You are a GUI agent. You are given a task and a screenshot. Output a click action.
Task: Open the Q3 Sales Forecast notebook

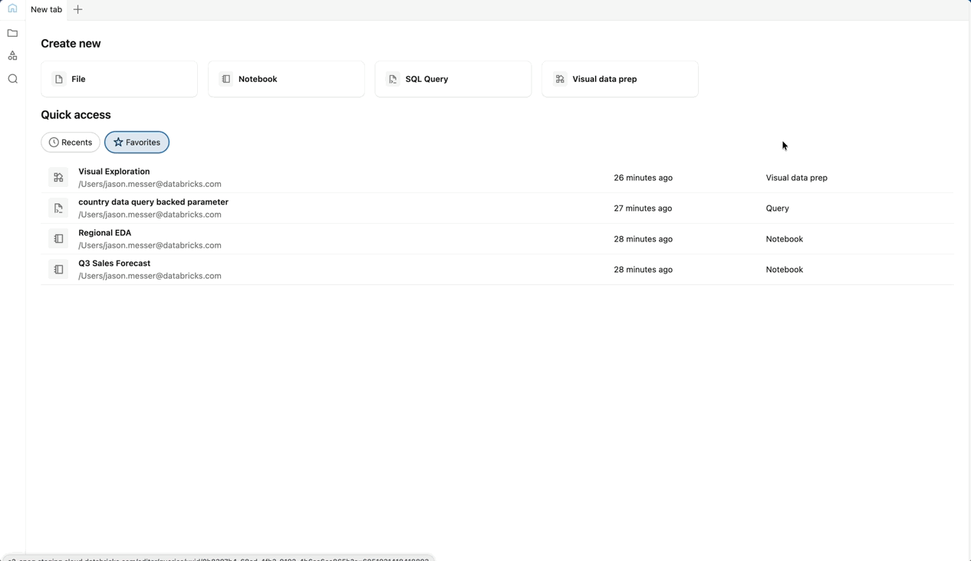[x=114, y=264]
